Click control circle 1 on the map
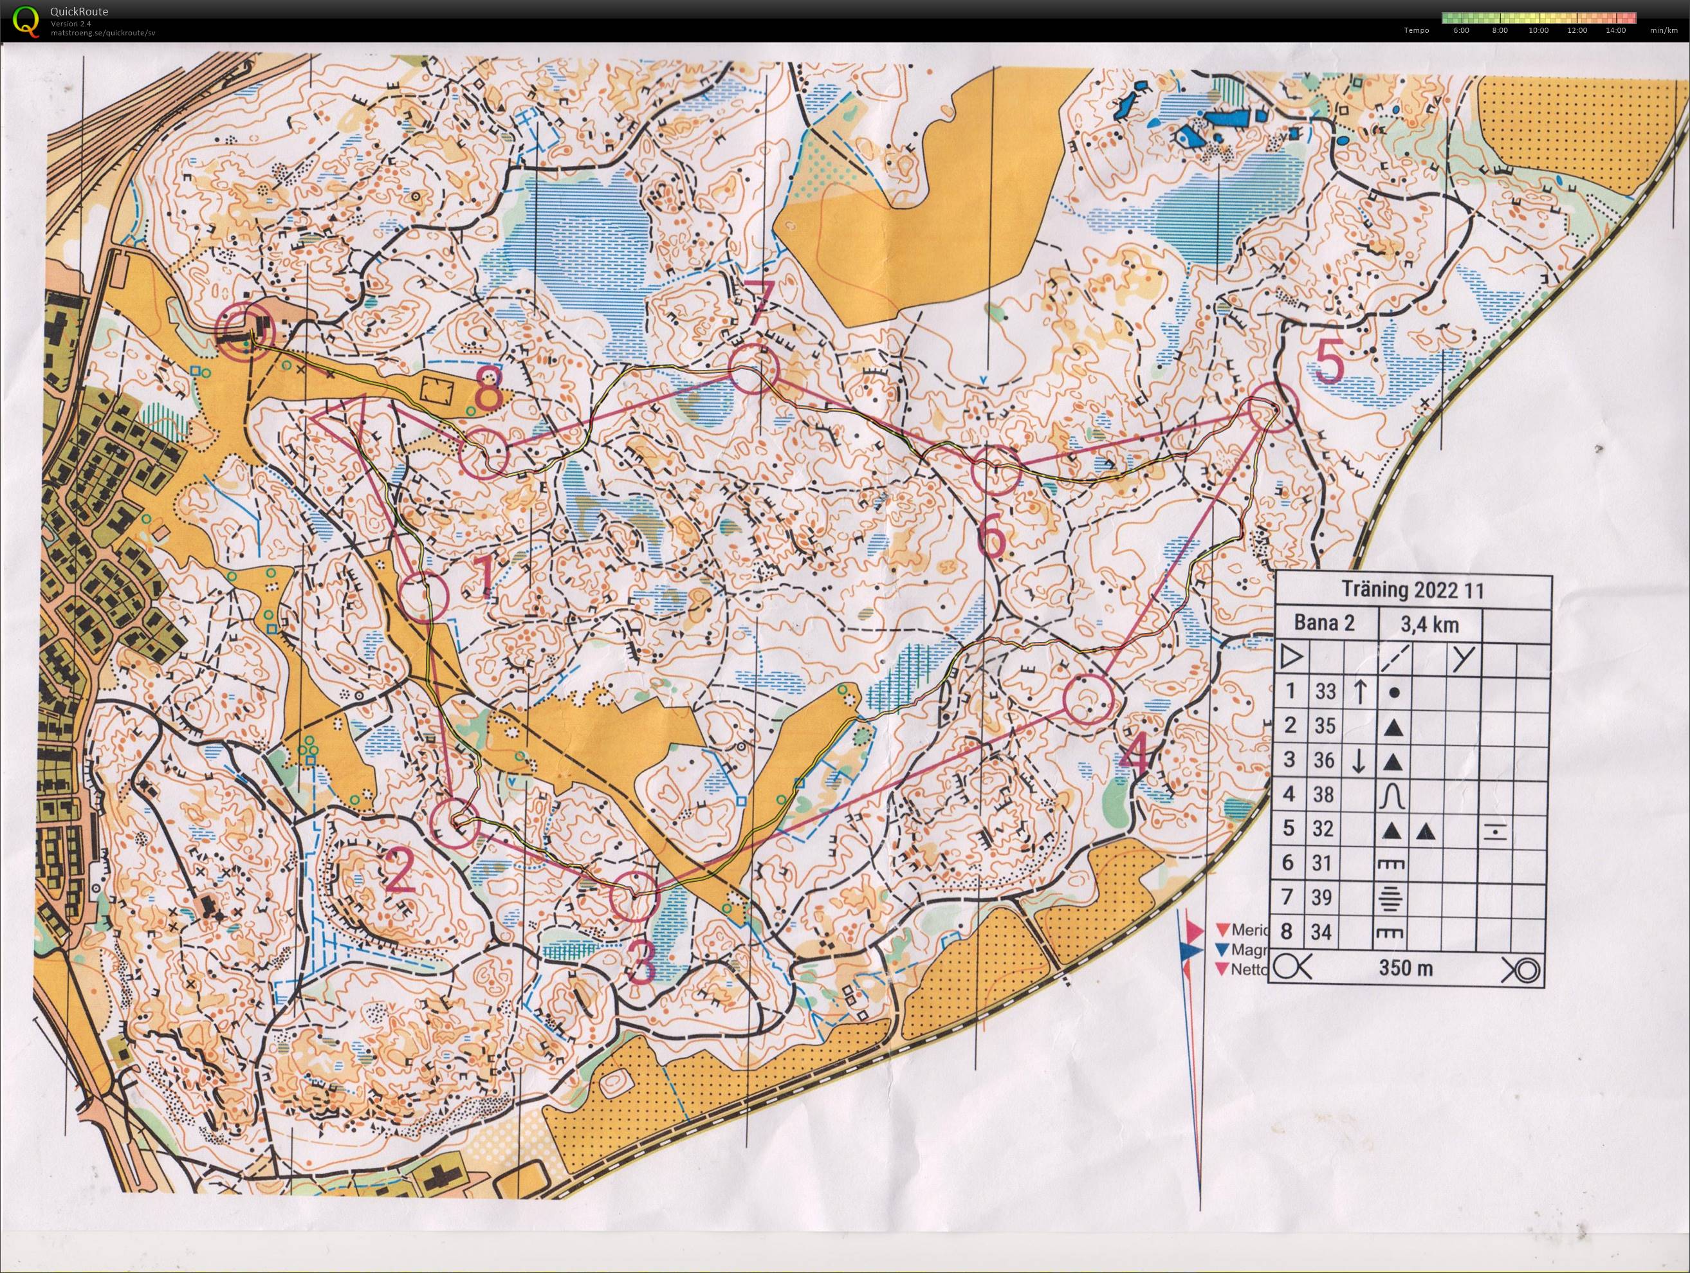Screen dimensions: 1690x1273 pyautogui.click(x=424, y=596)
